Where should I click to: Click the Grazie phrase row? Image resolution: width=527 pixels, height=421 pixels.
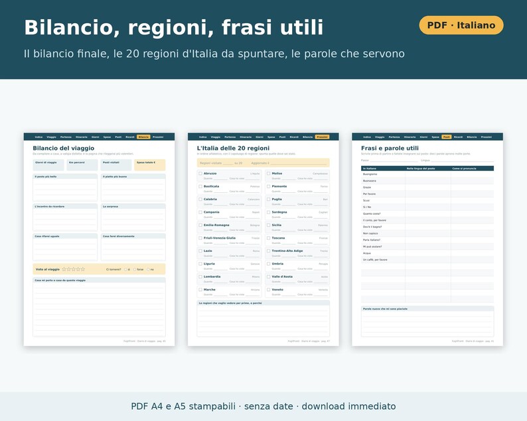pyautogui.click(x=427, y=188)
